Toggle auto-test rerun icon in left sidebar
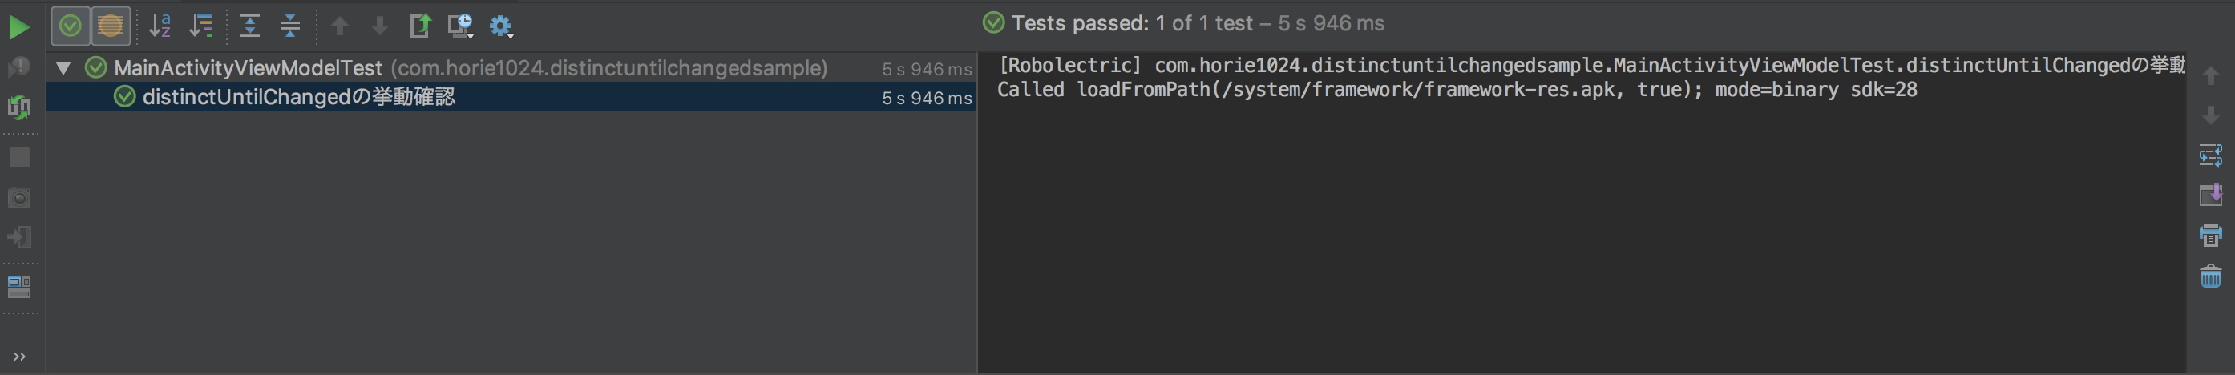2235x375 pixels. point(19,107)
